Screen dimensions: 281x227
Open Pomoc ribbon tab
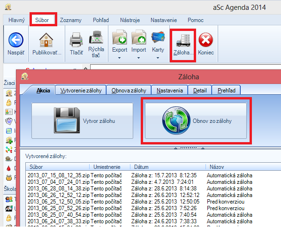tap(196, 20)
